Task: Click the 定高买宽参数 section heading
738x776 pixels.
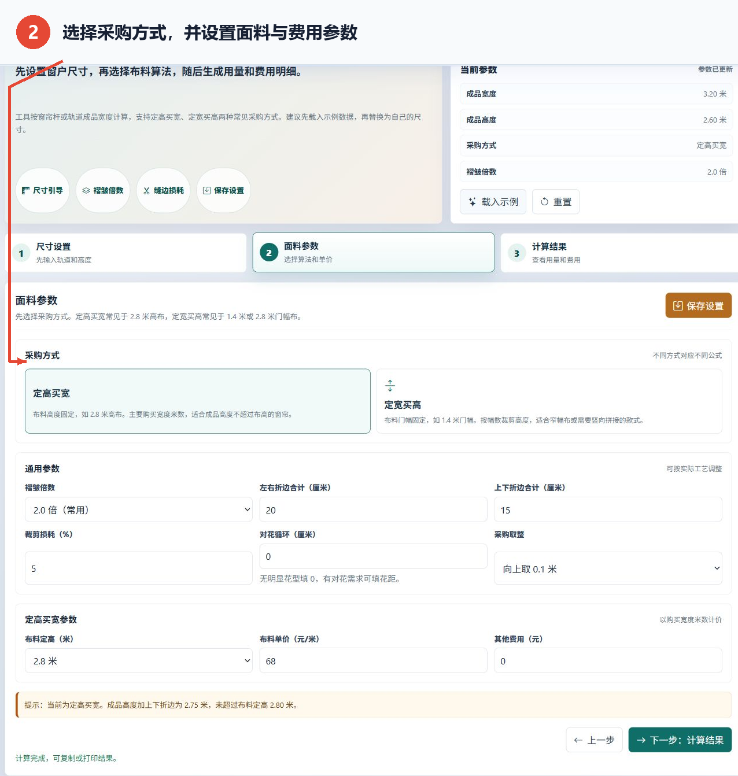Action: pyautogui.click(x=51, y=620)
